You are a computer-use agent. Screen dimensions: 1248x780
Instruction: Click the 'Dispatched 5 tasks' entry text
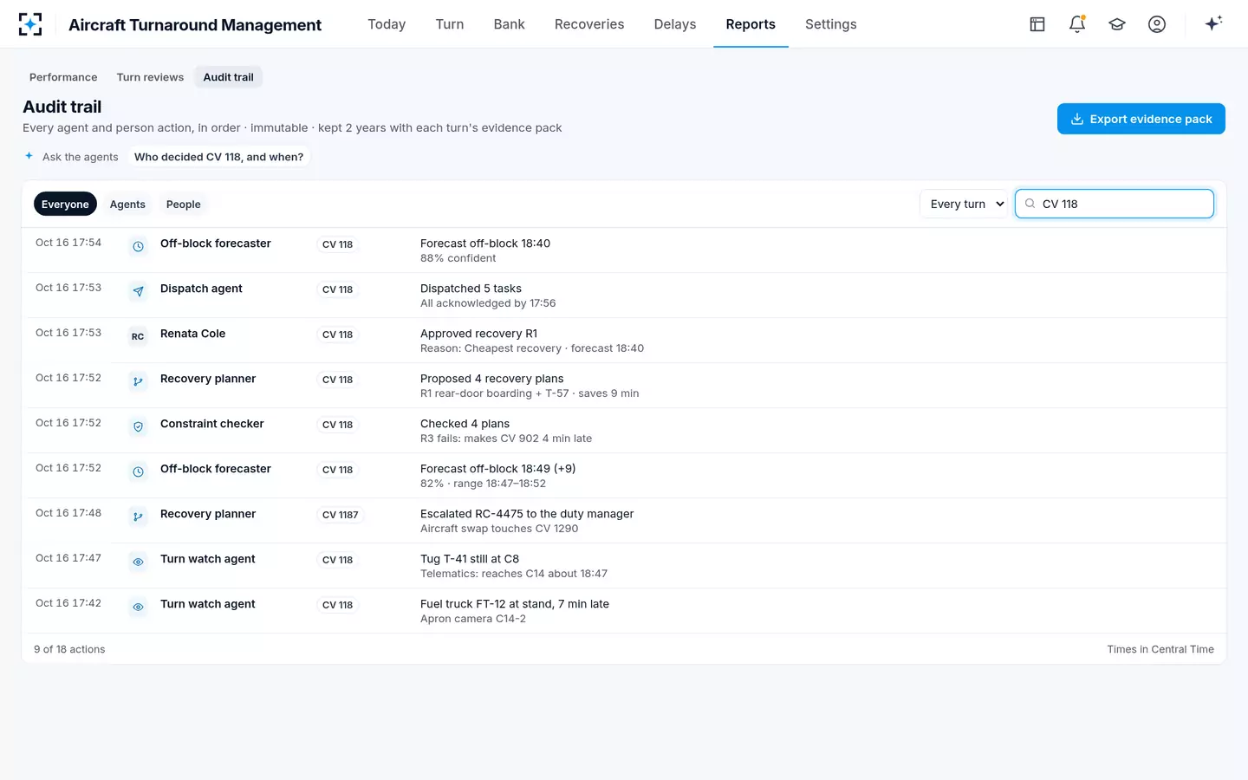[471, 289]
